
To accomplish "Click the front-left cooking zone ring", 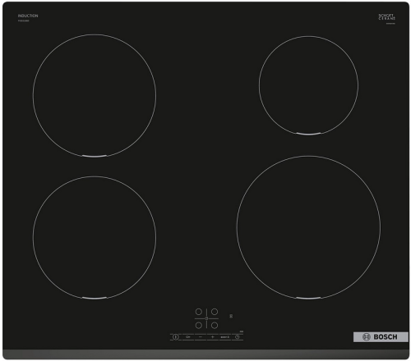I will click(95, 237).
